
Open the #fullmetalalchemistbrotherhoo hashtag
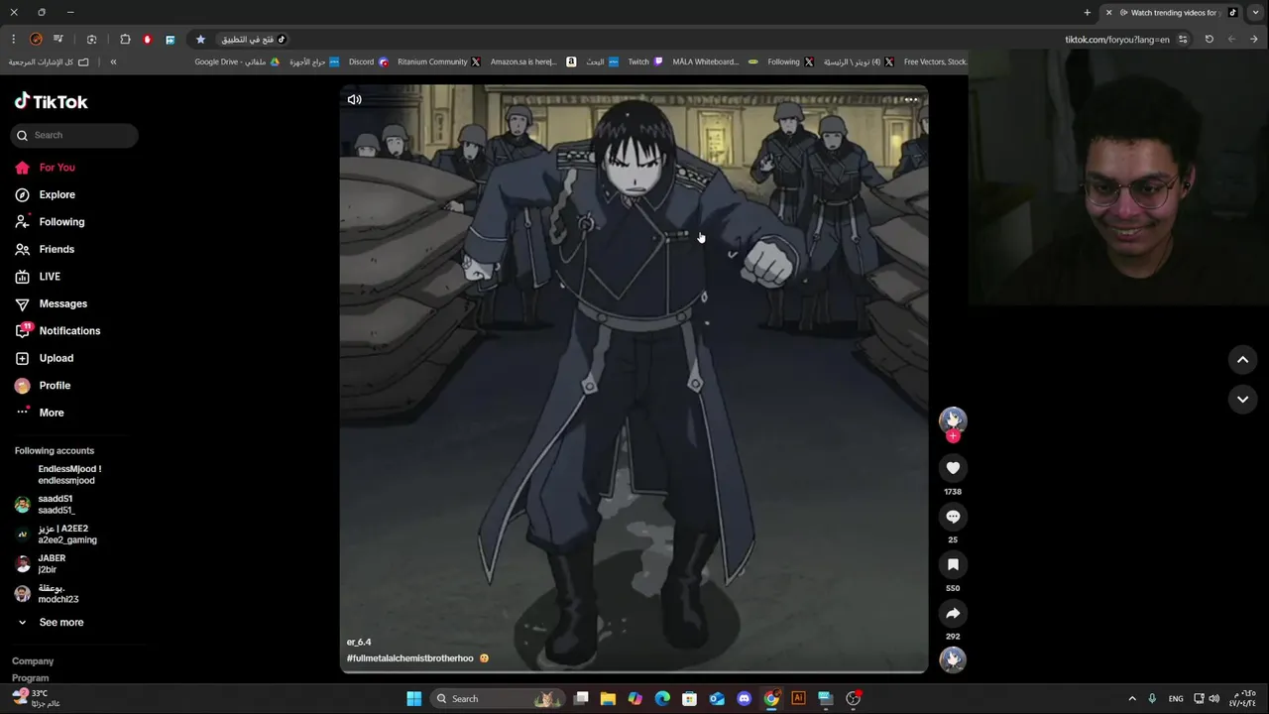(410, 658)
